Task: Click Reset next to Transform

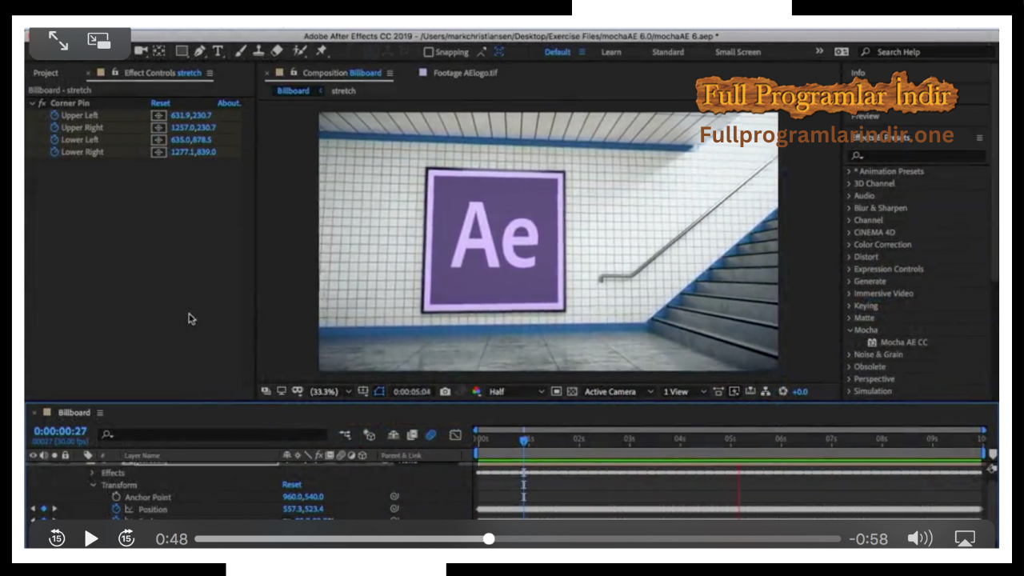Action: coord(292,485)
